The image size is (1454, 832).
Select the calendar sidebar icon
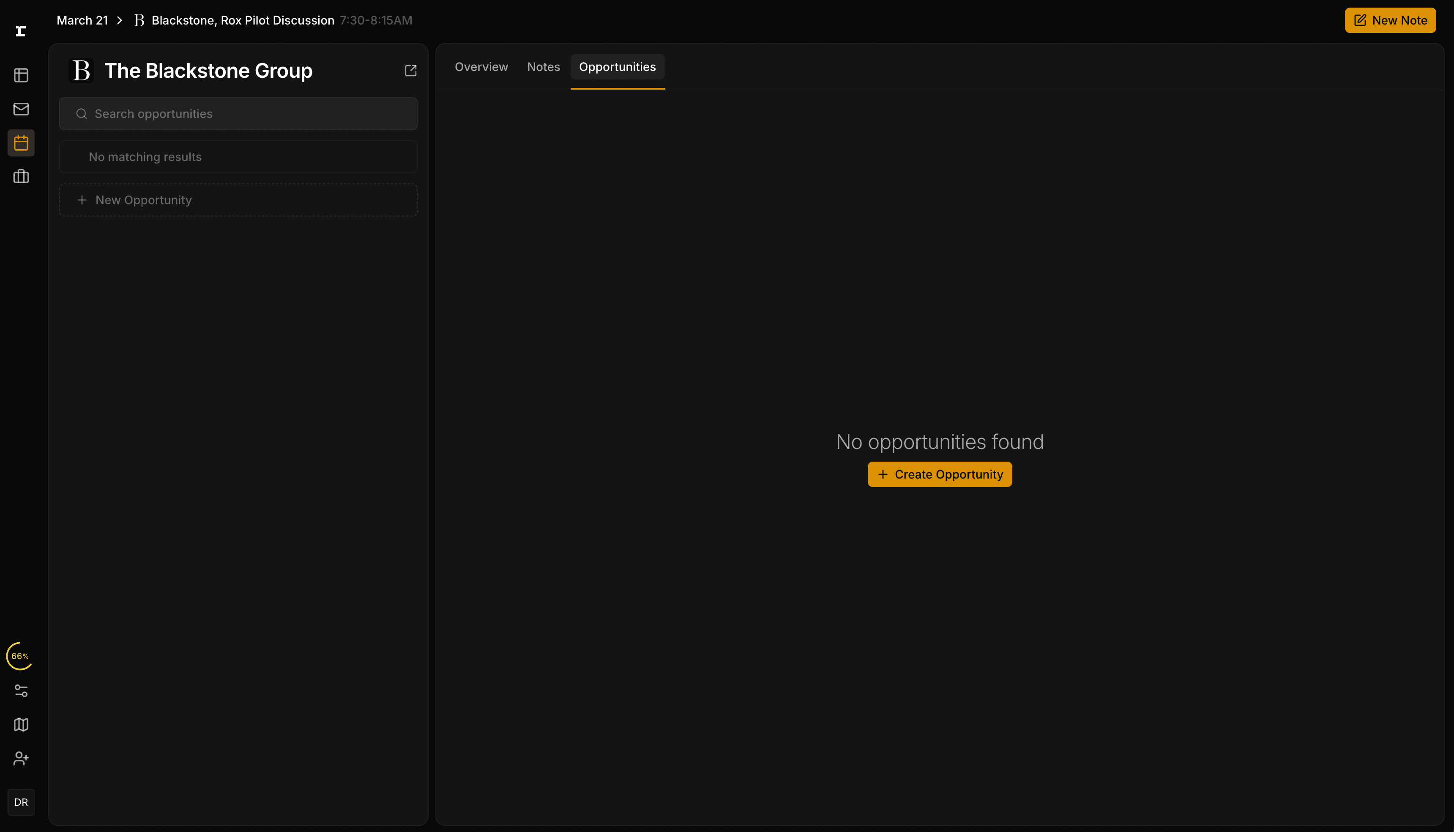21,143
